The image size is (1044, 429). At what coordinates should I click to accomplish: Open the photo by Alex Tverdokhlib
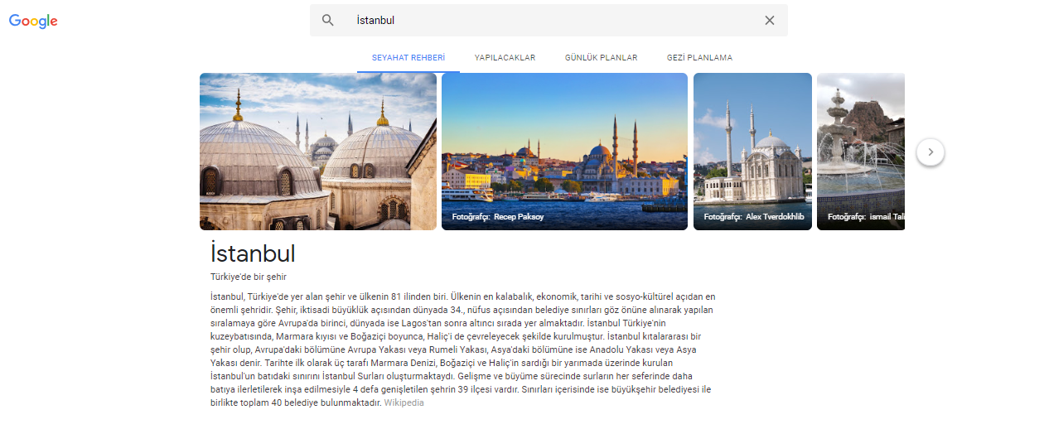(x=752, y=152)
